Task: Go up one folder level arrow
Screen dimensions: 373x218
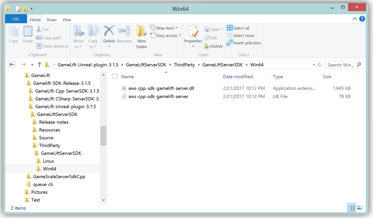Action: (39, 65)
